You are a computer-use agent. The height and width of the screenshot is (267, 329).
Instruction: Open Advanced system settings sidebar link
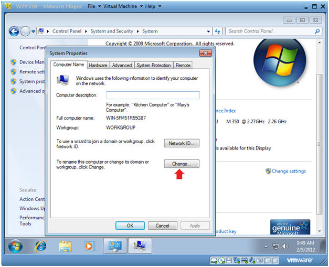32,91
